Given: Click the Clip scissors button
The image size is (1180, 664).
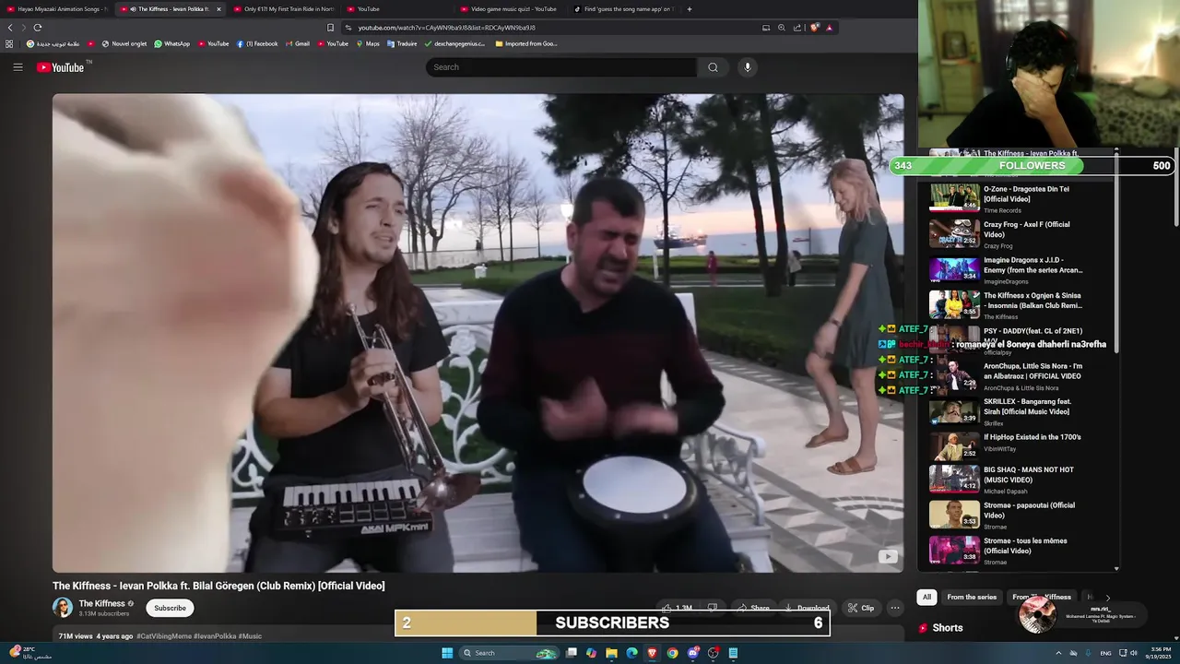Looking at the screenshot, I should 861,608.
